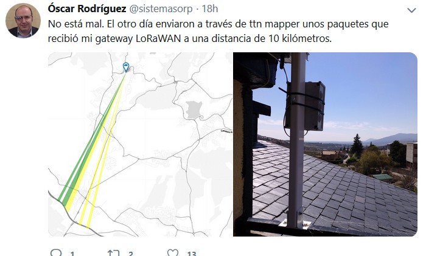View the rooftop gateway photo
The image size is (426, 256).
[325, 144]
